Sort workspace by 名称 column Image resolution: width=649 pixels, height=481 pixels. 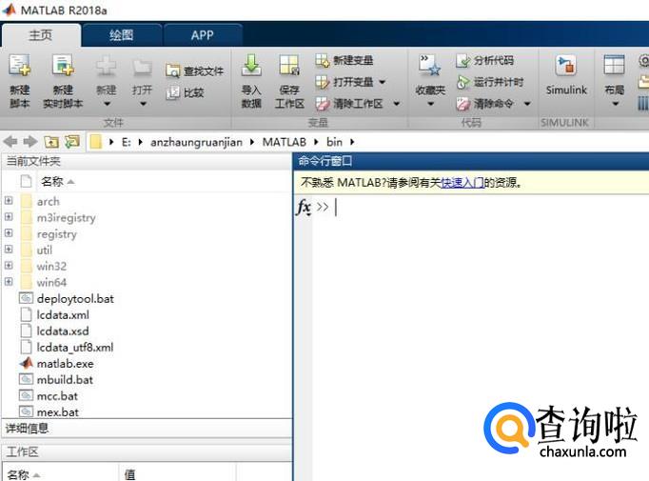coord(18,474)
